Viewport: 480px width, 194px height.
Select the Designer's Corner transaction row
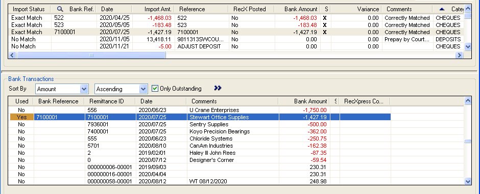[200, 160]
